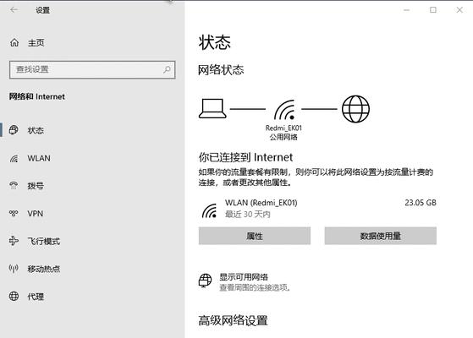Viewport: 473px width, 338px height.
Task: Switch to WLAN settings label
Action: (x=39, y=158)
